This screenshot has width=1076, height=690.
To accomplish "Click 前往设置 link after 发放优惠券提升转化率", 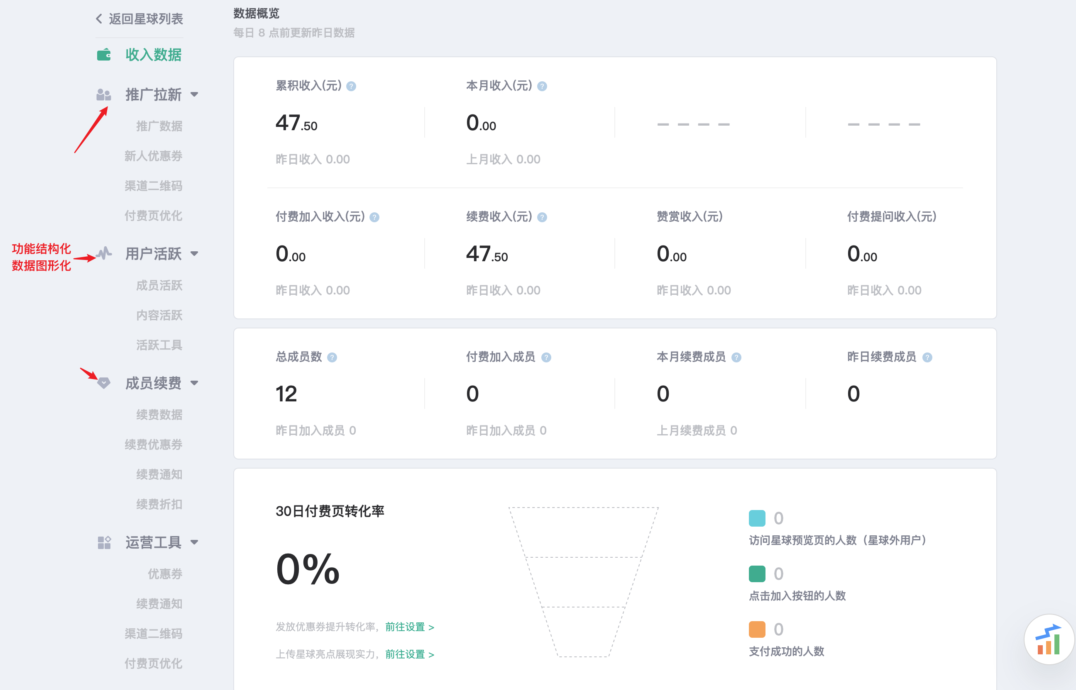I will [x=409, y=627].
